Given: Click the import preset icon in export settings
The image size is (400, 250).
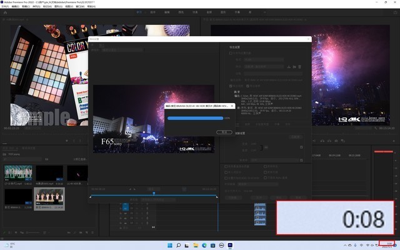Looking at the screenshot, I should pos(294,66).
